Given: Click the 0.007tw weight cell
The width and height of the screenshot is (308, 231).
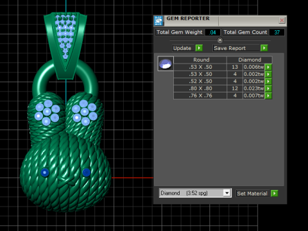Looking at the screenshot, I should click(x=253, y=96).
